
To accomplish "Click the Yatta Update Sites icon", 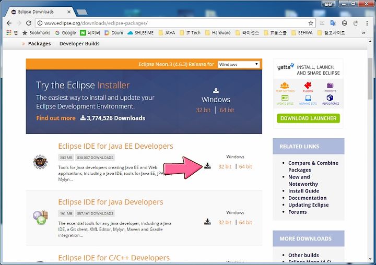I will [285, 100].
